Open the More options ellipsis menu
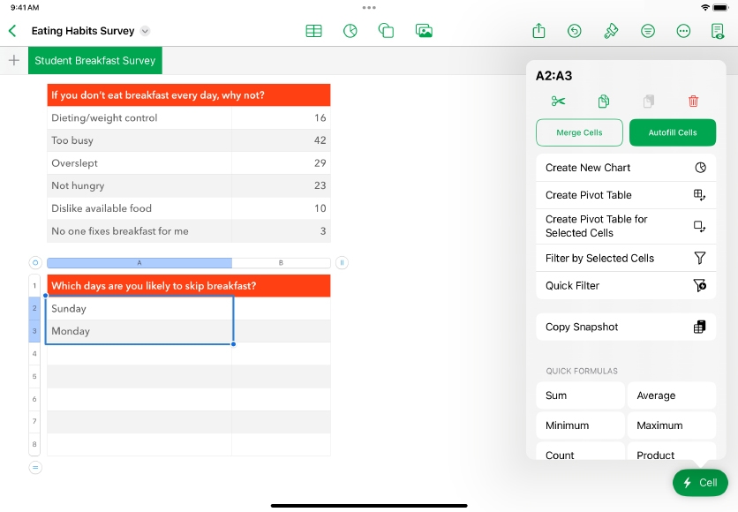The width and height of the screenshot is (738, 512). coord(683,31)
